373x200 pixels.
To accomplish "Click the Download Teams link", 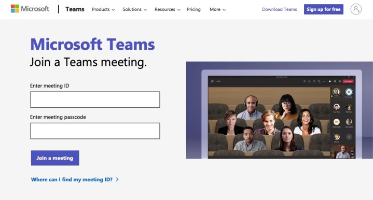I will click(280, 9).
